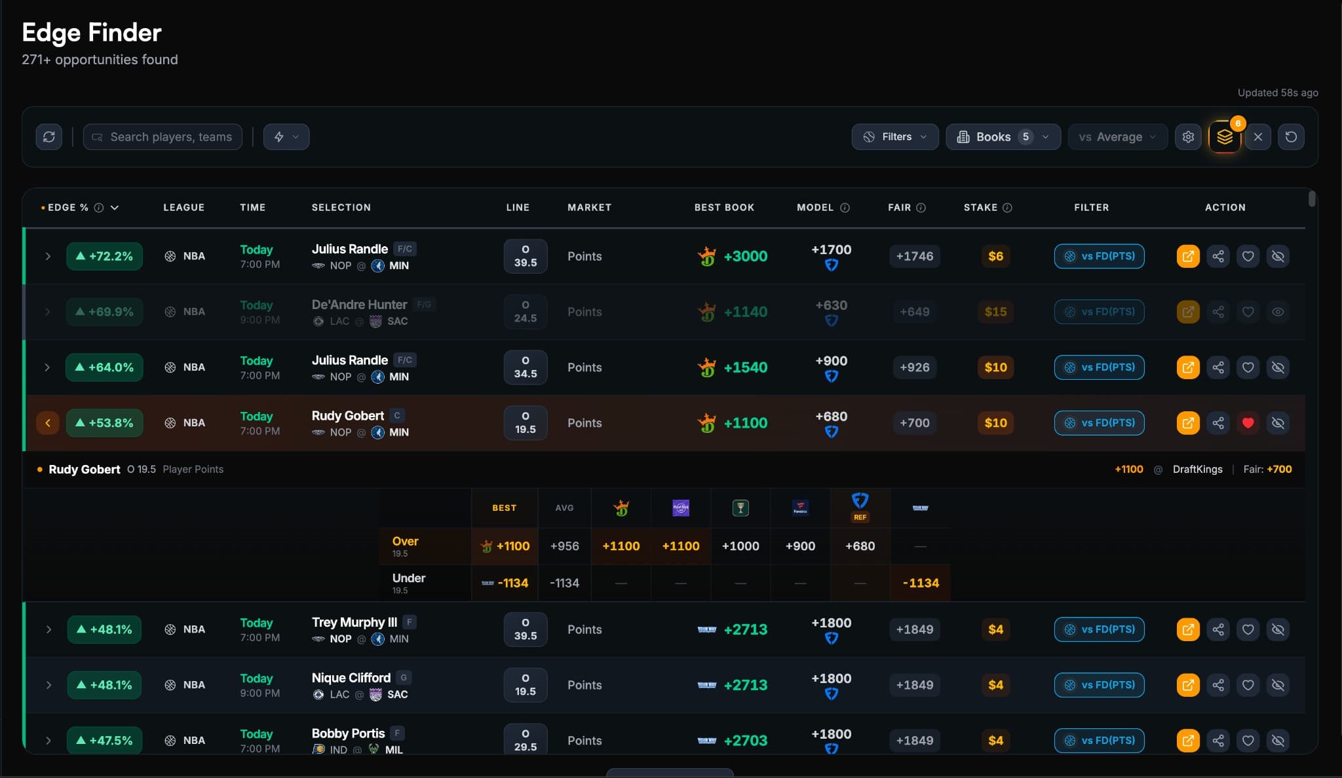1342x778 pixels.
Task: Collapse the expanded Rudy Gobert row
Action: click(47, 422)
